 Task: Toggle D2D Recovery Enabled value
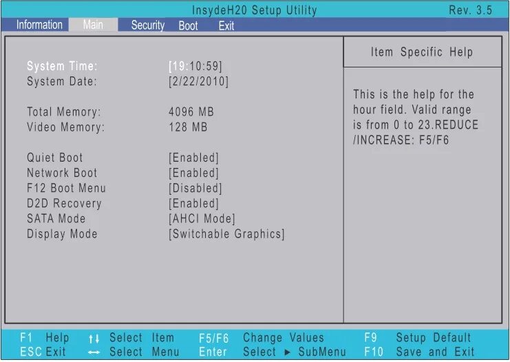[193, 204]
